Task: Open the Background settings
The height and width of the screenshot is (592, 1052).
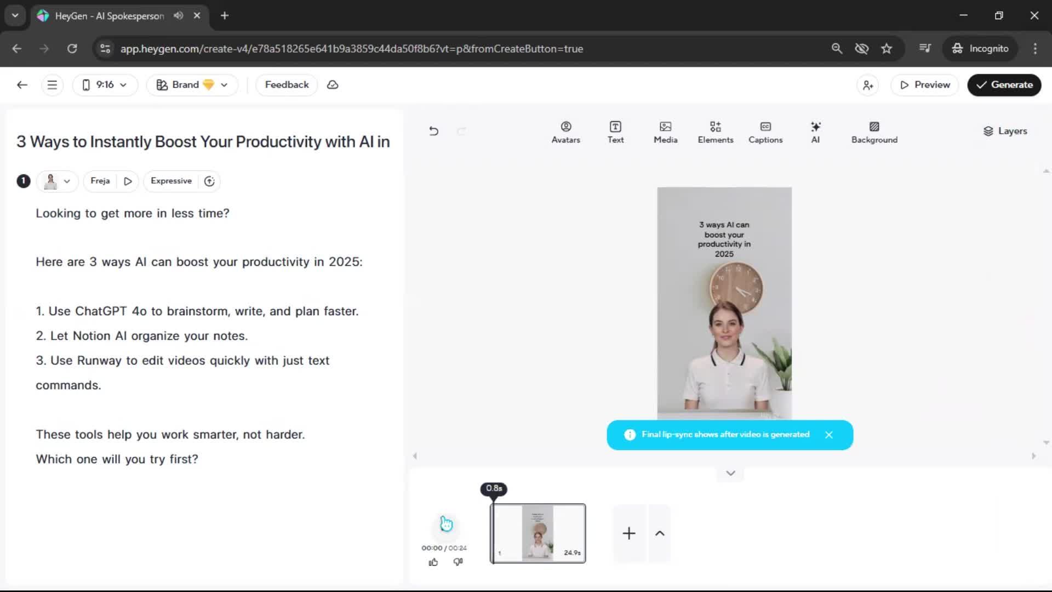Action: pos(874,132)
